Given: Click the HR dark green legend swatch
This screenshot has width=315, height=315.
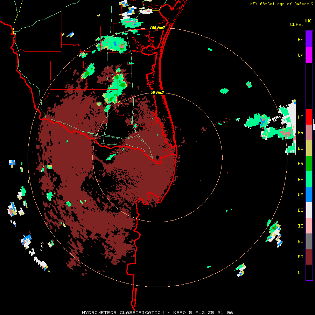Looking at the screenshot, I should point(309,164).
